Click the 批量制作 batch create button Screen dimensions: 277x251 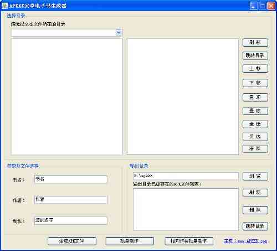click(x=130, y=241)
